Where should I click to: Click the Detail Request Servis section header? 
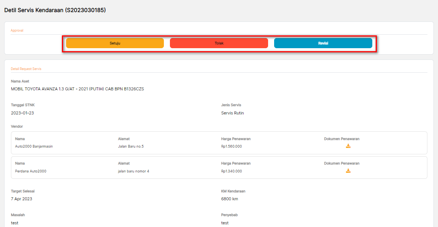[x=26, y=69]
